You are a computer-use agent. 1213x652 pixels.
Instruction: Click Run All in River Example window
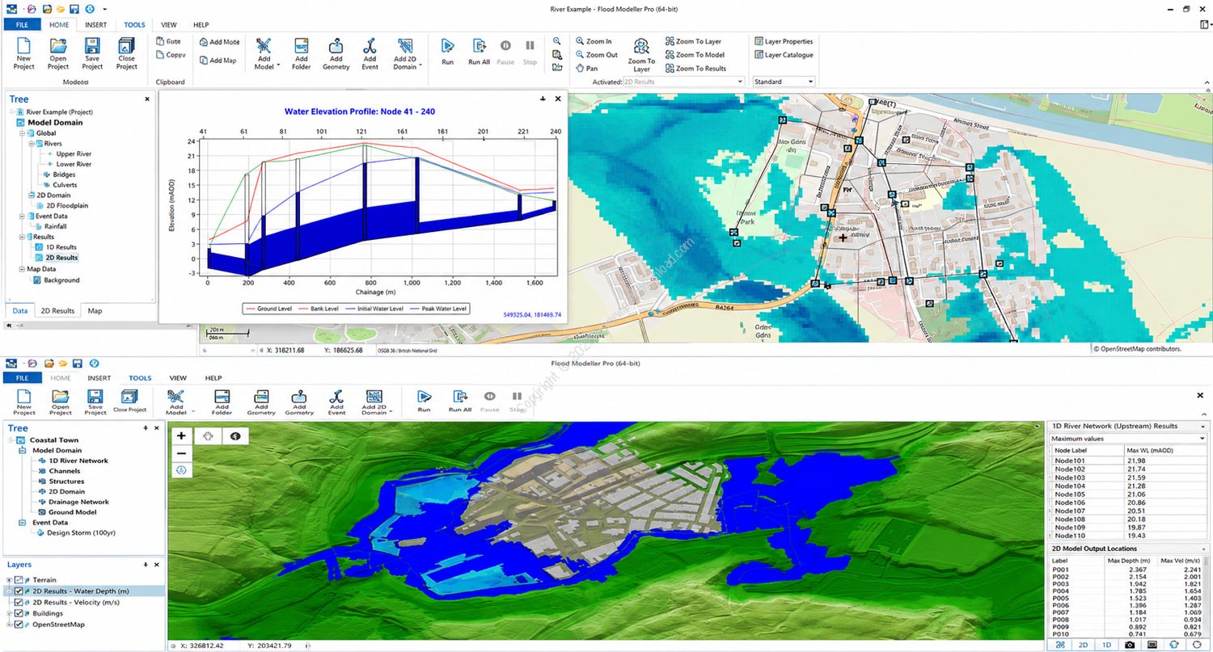(x=479, y=52)
